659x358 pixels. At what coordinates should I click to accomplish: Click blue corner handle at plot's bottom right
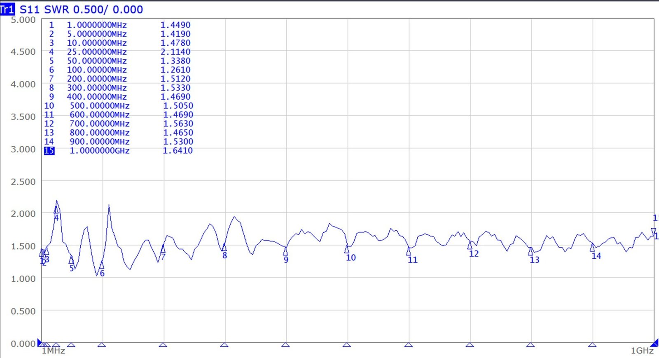point(654,342)
